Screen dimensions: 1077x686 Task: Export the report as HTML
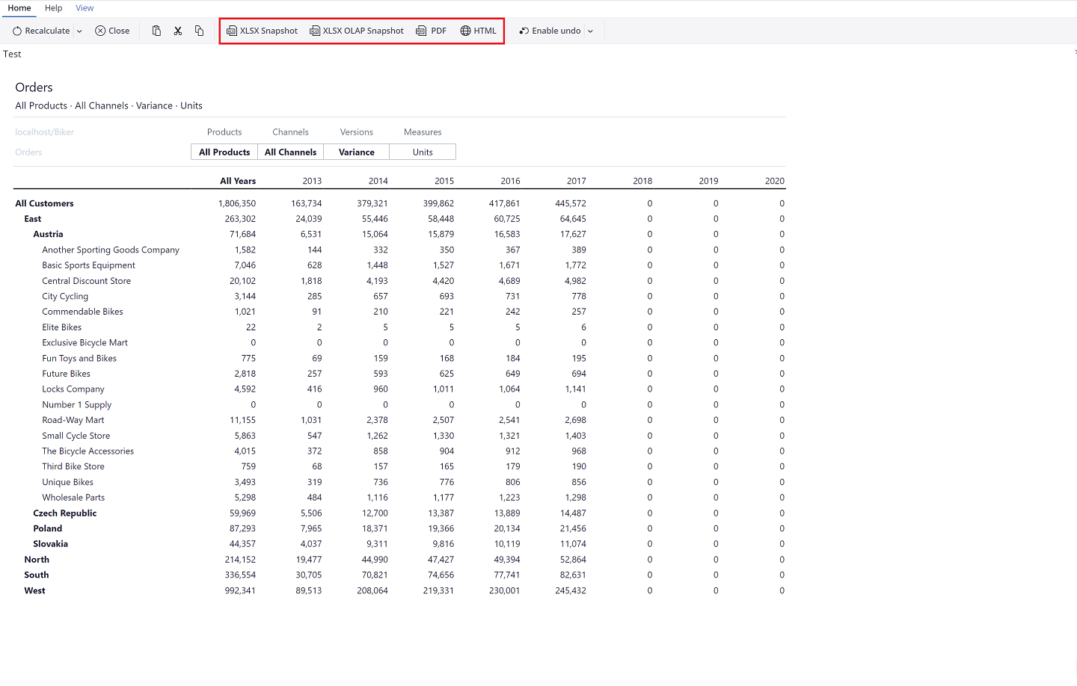pos(479,31)
